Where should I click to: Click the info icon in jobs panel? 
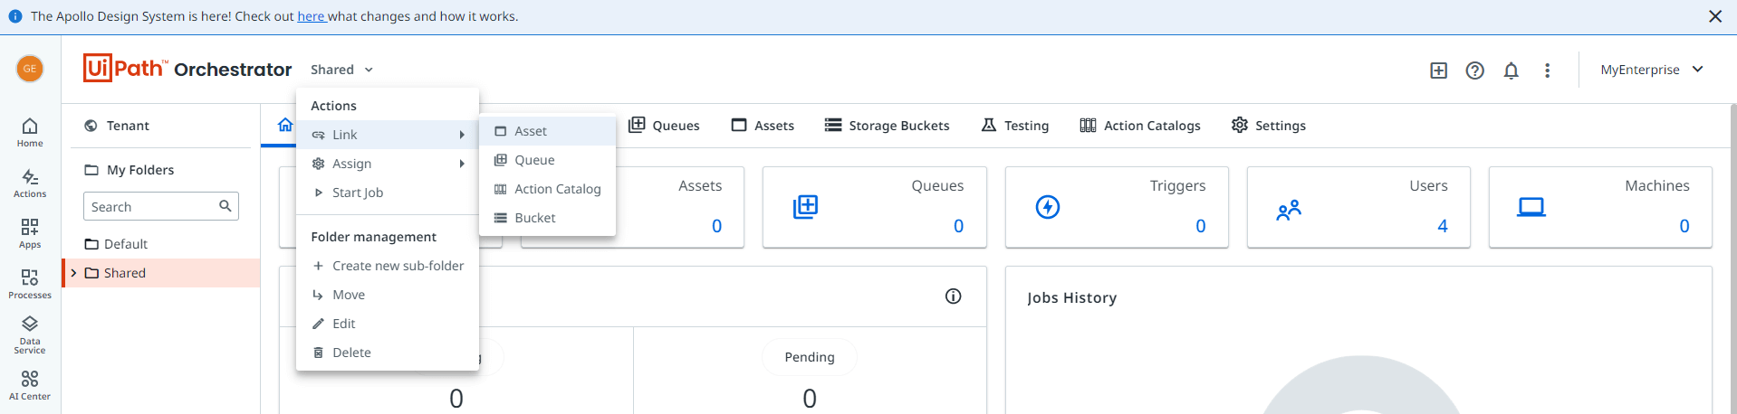[953, 296]
